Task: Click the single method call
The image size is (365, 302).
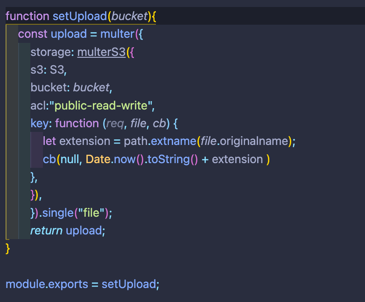Action: 60,213
